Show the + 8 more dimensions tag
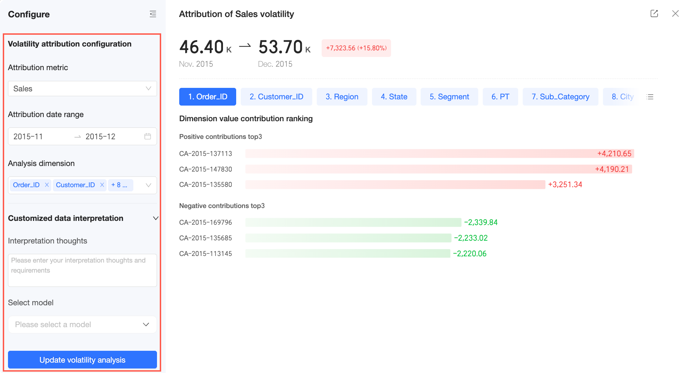The image size is (687, 373). coord(120,185)
